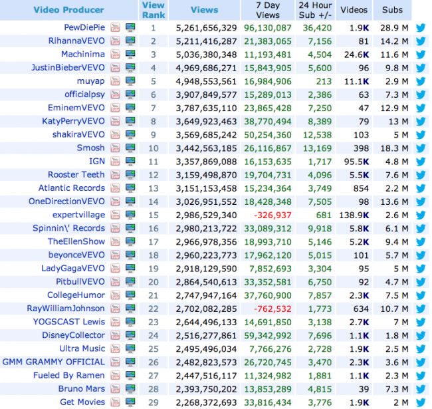Visit the Rooster Teeth link

76,175
